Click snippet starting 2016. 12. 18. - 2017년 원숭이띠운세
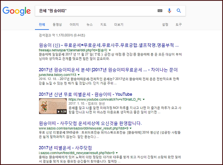This screenshot has height=165, width=223. point(109,81)
